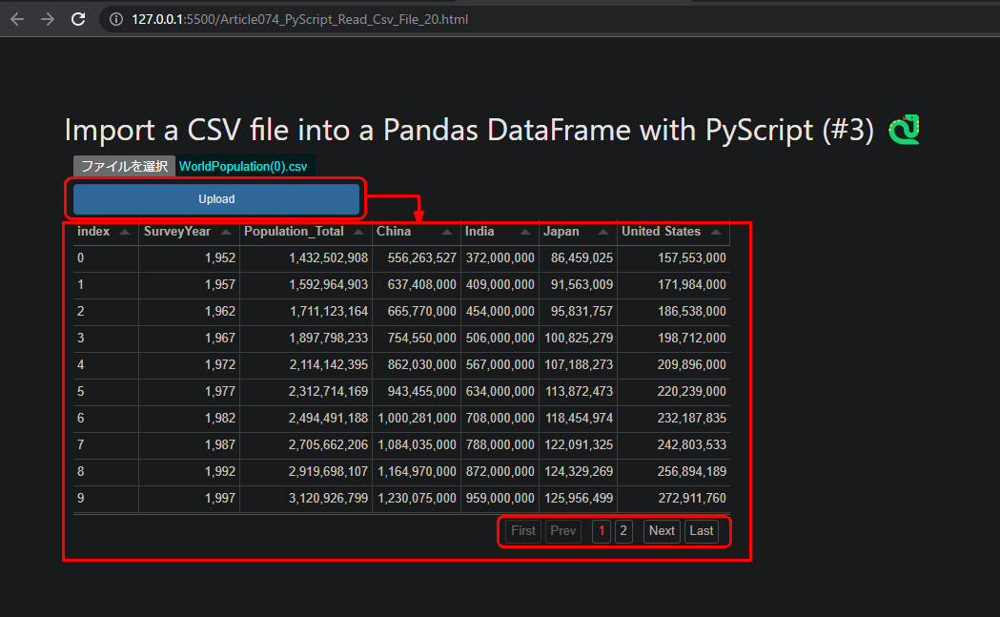Select India cell 372,000,000
This screenshot has width=1000, height=617.
[500, 257]
